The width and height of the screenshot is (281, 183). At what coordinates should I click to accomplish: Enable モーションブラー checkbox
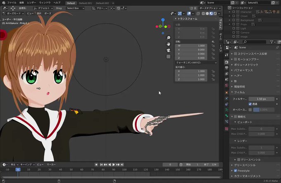click(x=236, y=59)
